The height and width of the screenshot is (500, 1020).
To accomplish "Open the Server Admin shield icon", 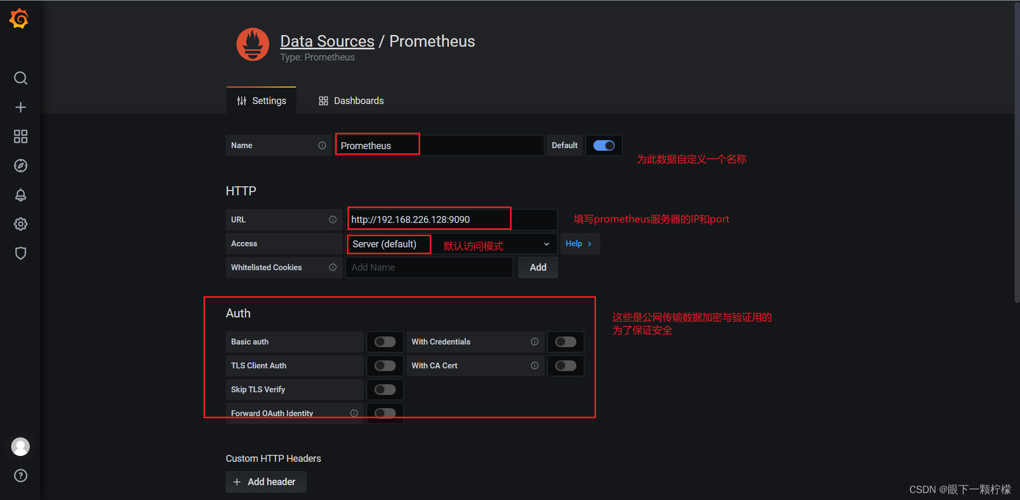I will coord(20,253).
